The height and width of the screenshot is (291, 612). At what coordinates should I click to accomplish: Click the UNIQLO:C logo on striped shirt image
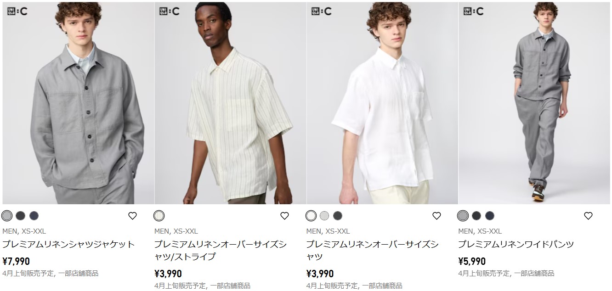click(169, 11)
